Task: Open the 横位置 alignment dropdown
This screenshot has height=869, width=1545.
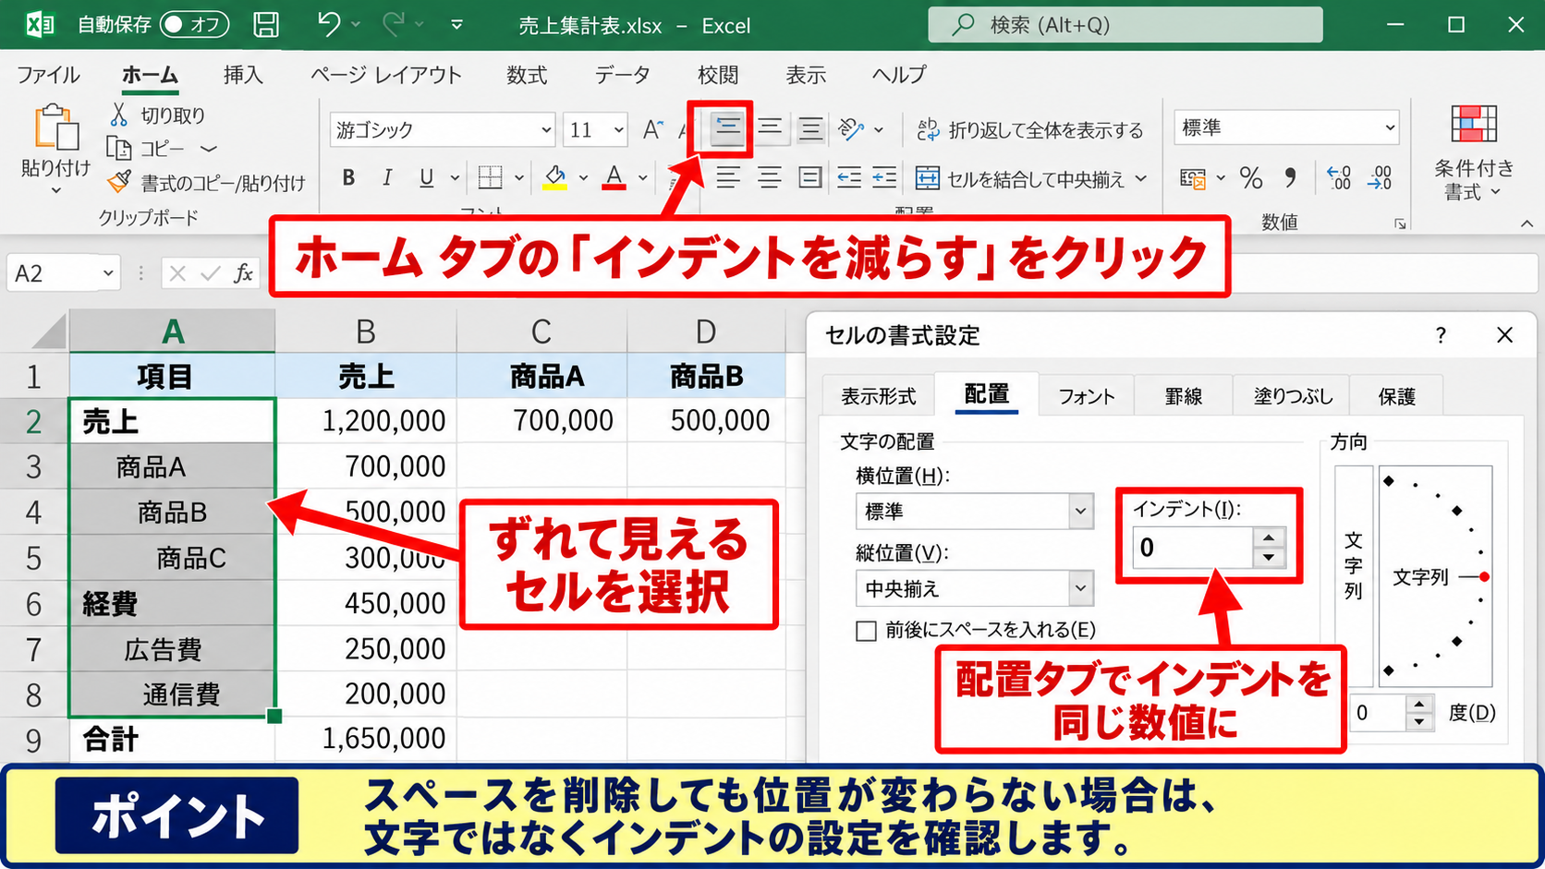Action: [x=1080, y=511]
